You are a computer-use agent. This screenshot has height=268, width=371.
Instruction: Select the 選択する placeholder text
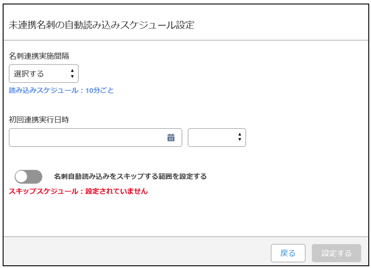pyautogui.click(x=29, y=73)
